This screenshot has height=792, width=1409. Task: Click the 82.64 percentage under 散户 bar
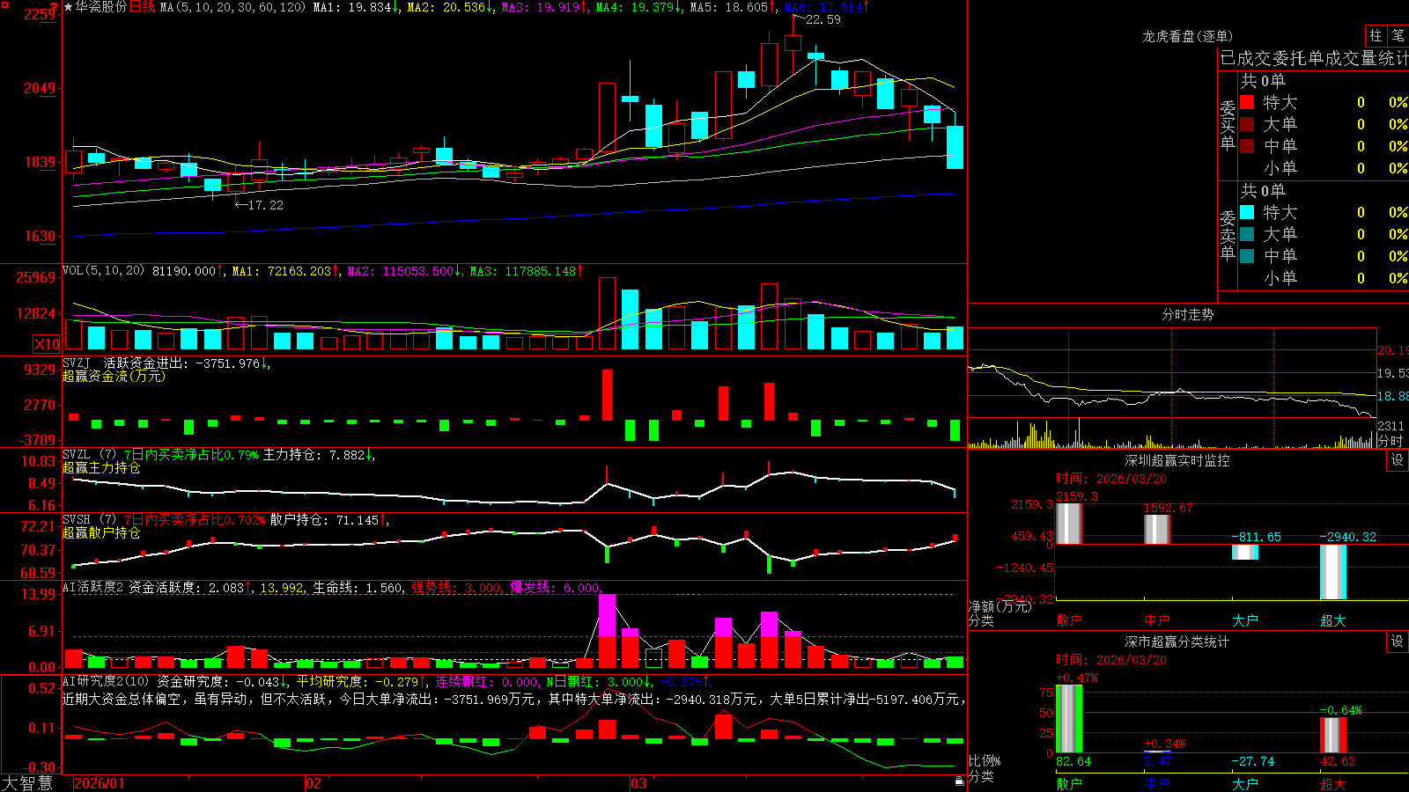(1073, 761)
